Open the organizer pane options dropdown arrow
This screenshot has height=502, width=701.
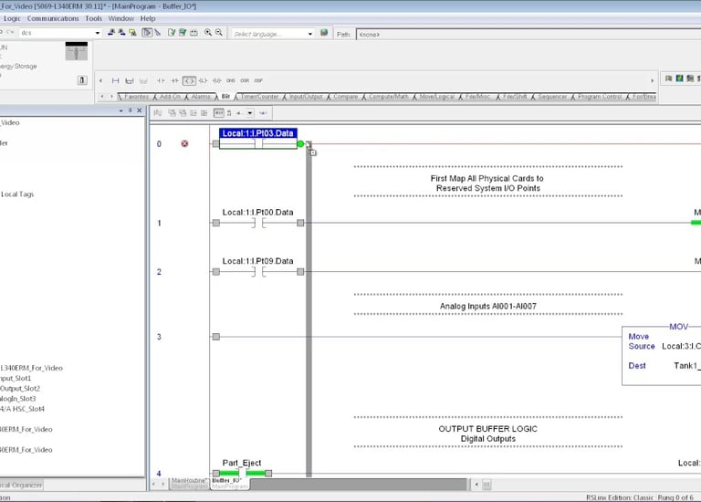coord(120,110)
